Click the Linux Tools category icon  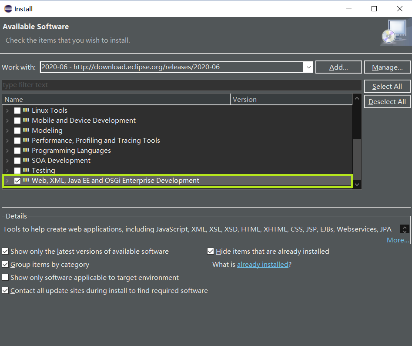(x=27, y=110)
